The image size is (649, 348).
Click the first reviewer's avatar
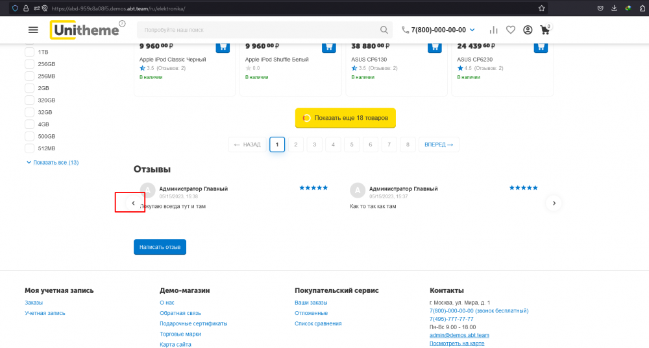pyautogui.click(x=148, y=191)
